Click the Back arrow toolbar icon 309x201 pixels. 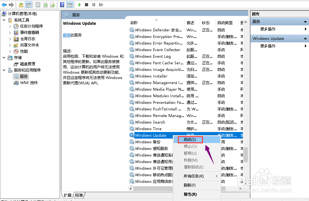[4, 5]
